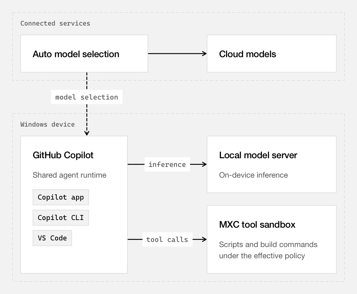Click the 'Windows device' group label

pos(47,124)
